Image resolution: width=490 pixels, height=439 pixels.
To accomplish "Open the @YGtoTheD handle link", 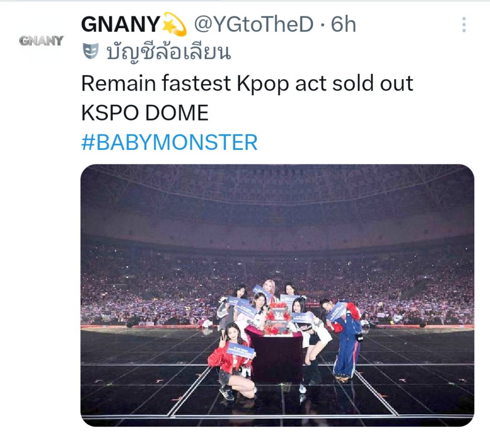I will 254,25.
